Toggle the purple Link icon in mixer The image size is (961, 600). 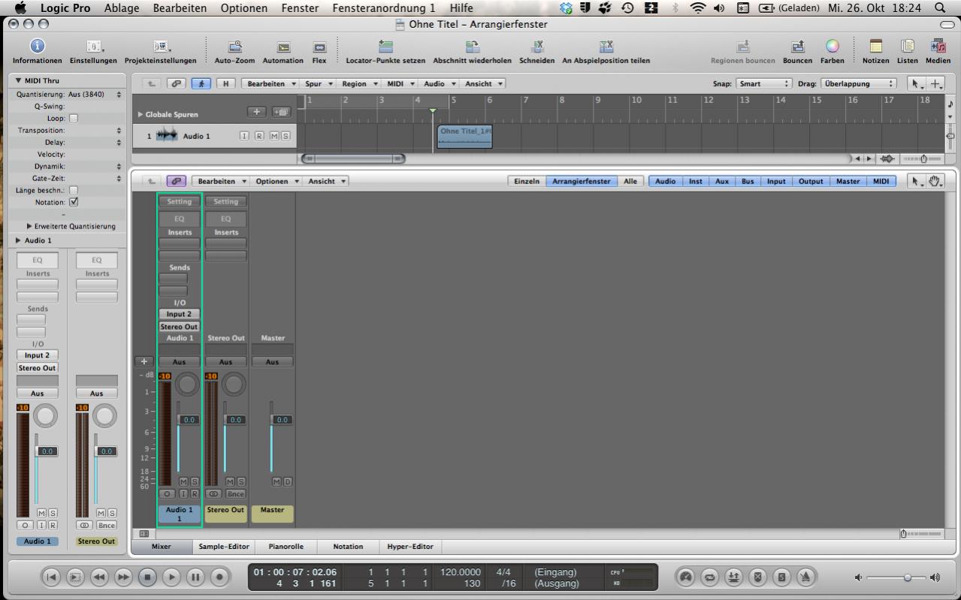[176, 181]
